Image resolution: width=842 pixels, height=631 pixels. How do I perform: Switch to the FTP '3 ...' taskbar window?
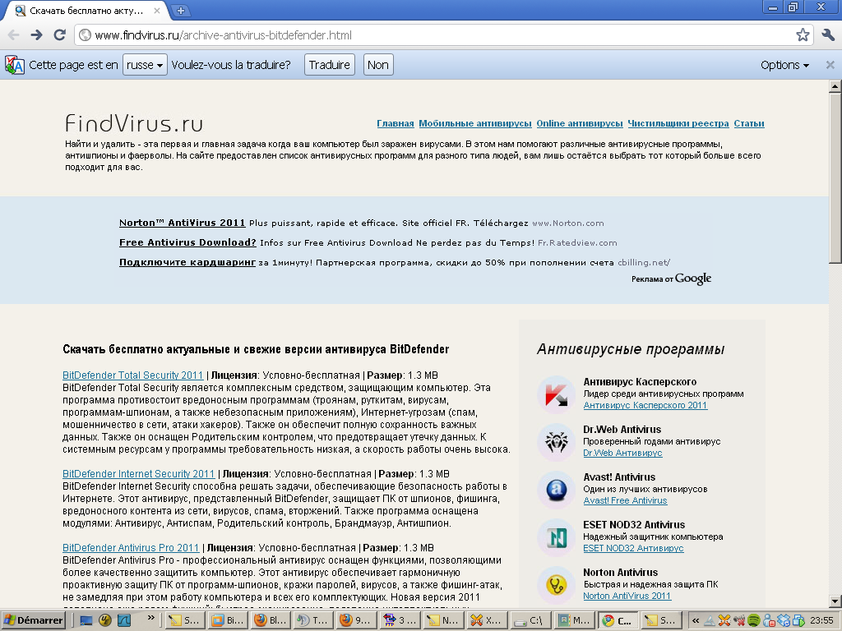click(x=400, y=620)
